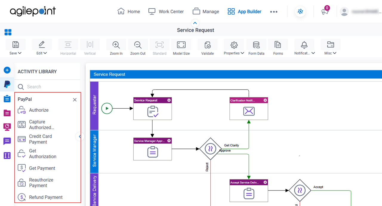Click the activity library Search field
Screen dimensions: 382x206
pos(48,87)
